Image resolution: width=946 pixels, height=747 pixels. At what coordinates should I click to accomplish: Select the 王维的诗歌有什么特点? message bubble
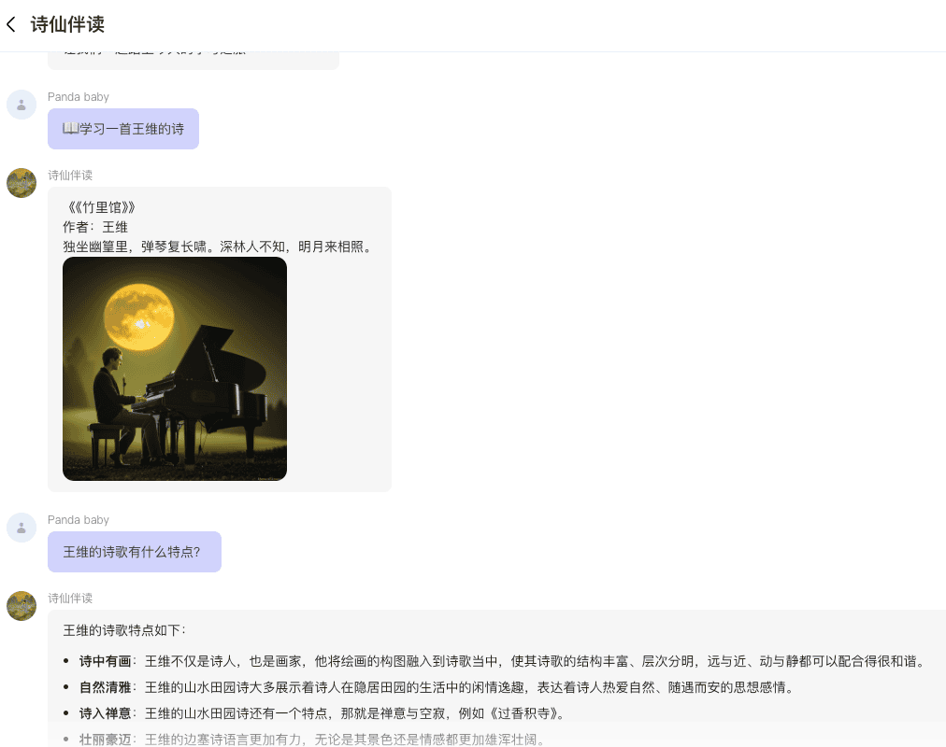135,552
